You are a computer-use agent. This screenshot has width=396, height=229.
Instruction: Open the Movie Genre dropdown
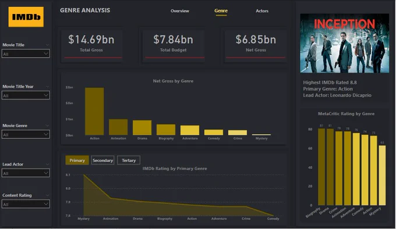pos(26,134)
